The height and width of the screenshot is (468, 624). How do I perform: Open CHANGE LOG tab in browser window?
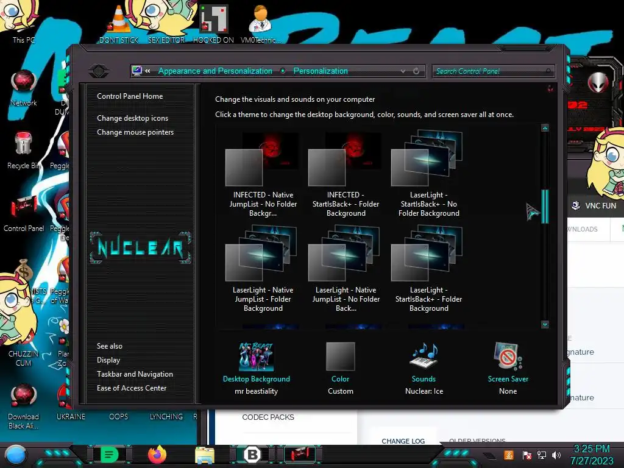tap(403, 441)
